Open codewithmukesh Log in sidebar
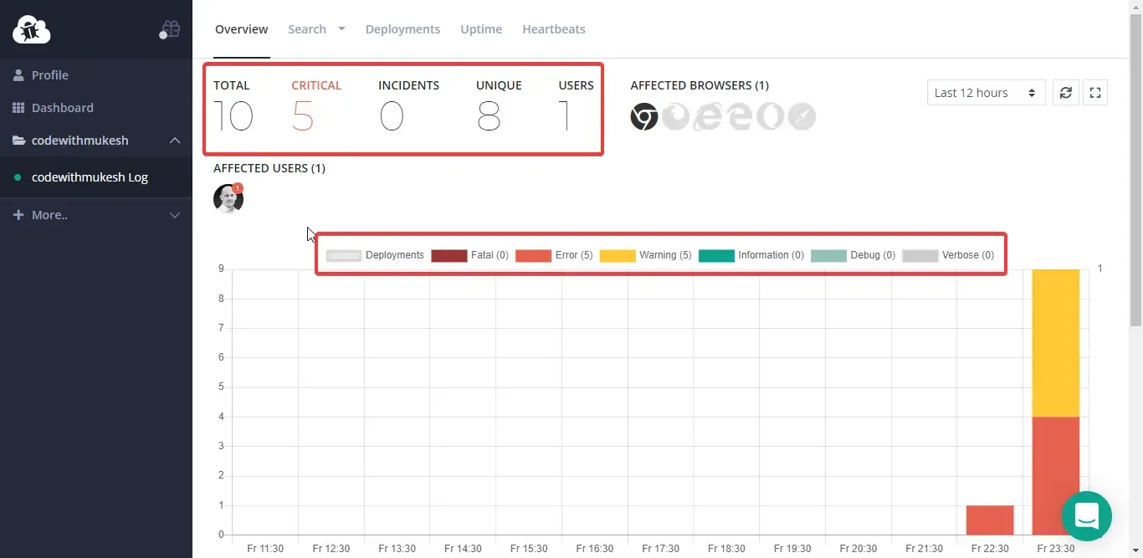Viewport: 1143px width, 558px height. click(x=90, y=177)
